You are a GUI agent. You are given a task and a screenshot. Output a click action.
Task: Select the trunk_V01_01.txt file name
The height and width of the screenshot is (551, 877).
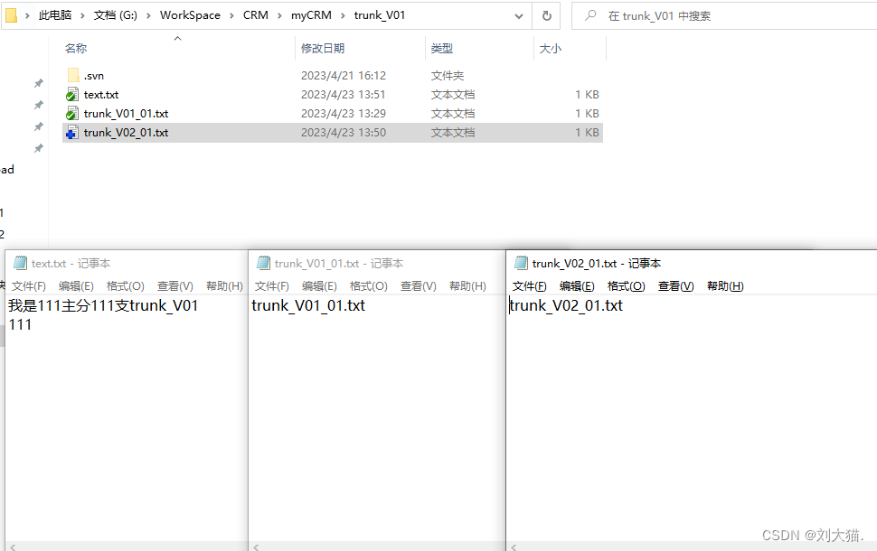tap(126, 114)
